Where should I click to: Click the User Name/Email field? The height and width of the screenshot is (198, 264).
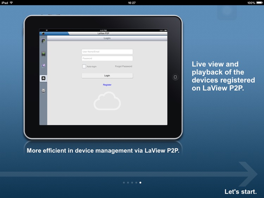pos(107,52)
